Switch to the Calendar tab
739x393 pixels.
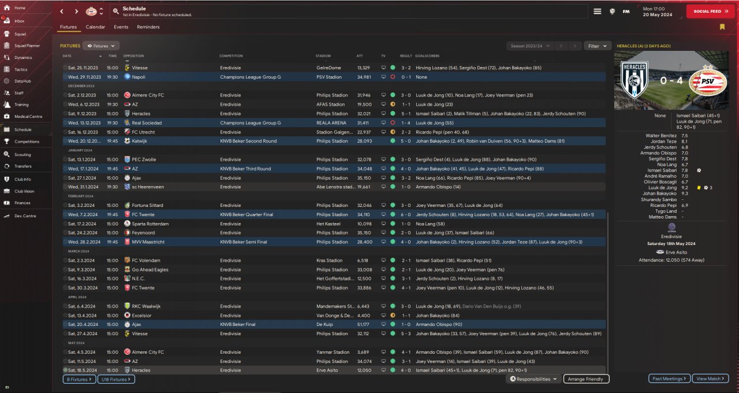click(x=95, y=27)
